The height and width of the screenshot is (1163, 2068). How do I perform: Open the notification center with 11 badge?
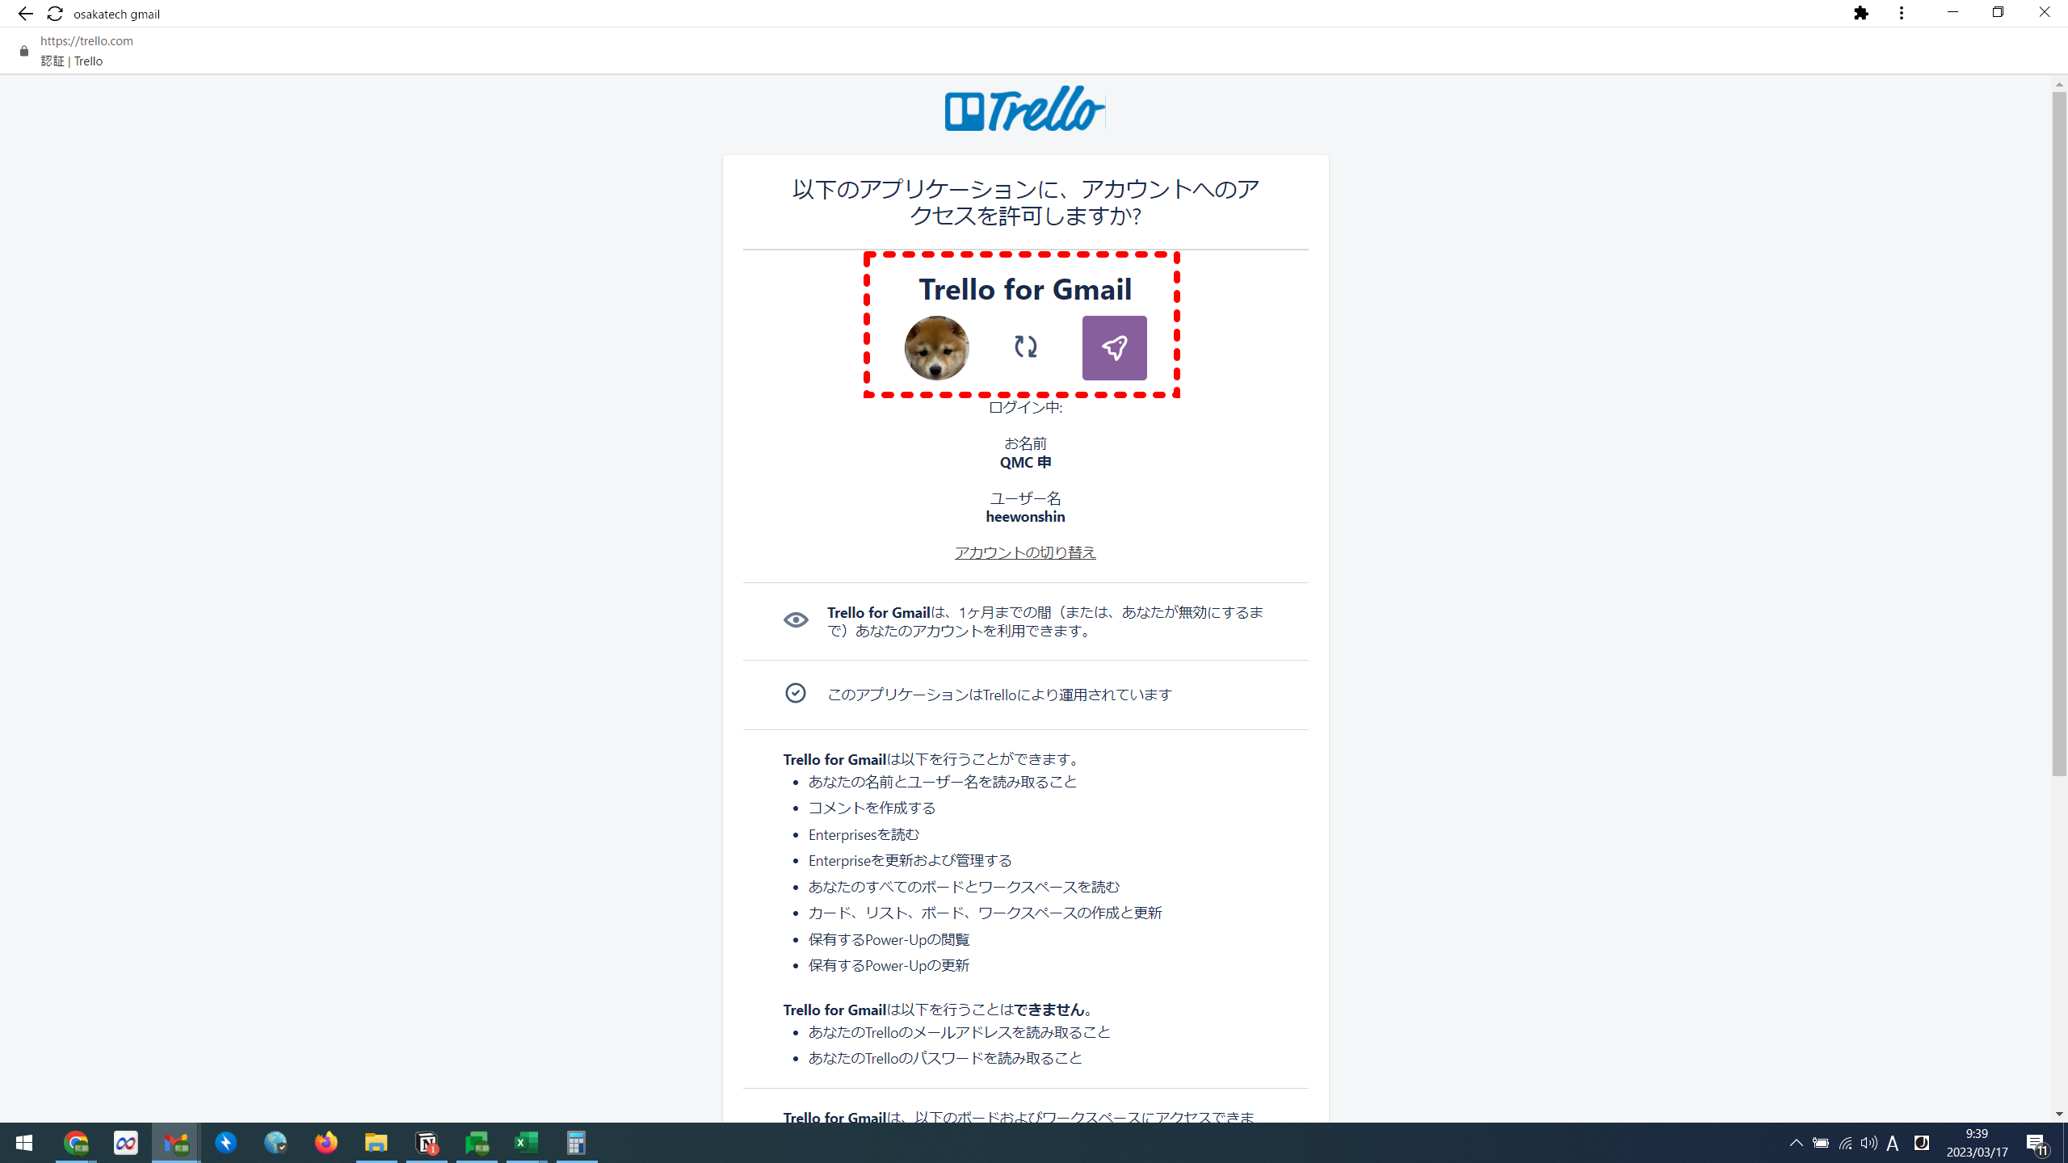coord(2037,1143)
